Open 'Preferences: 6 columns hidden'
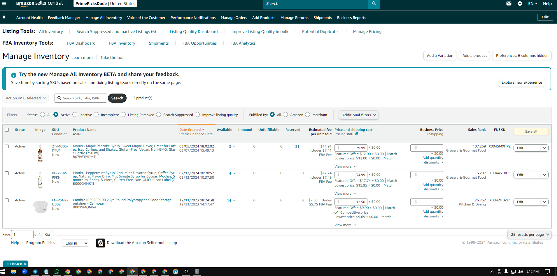 click(522, 56)
